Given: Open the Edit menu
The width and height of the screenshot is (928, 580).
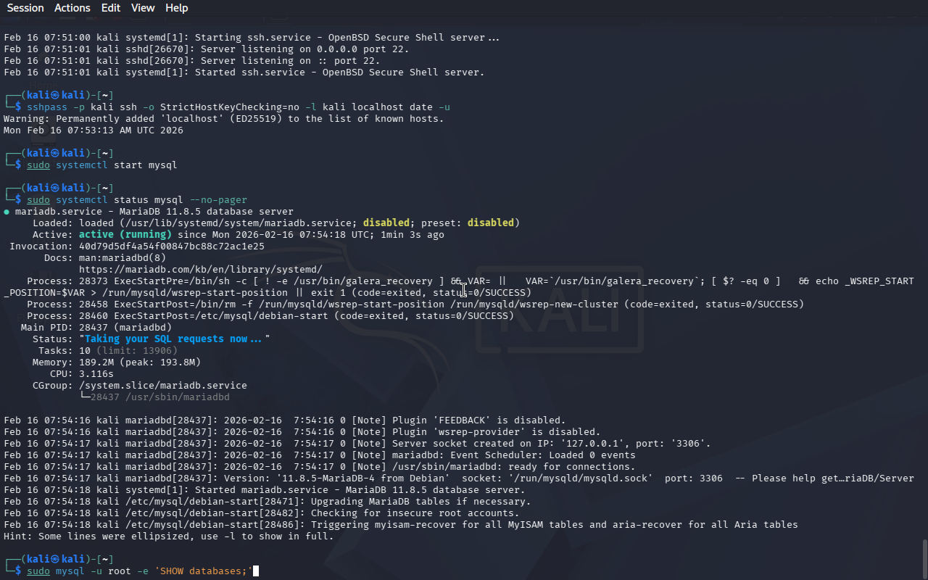Looking at the screenshot, I should pyautogui.click(x=111, y=8).
